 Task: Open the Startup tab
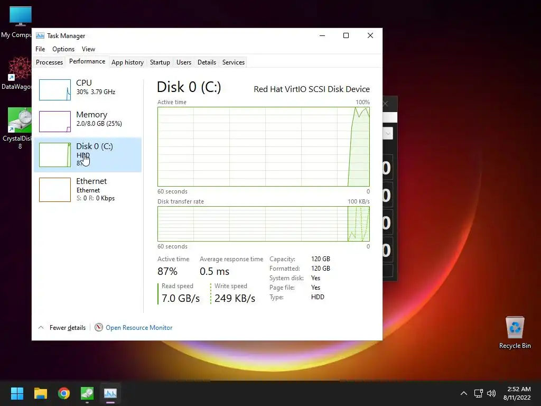160,62
